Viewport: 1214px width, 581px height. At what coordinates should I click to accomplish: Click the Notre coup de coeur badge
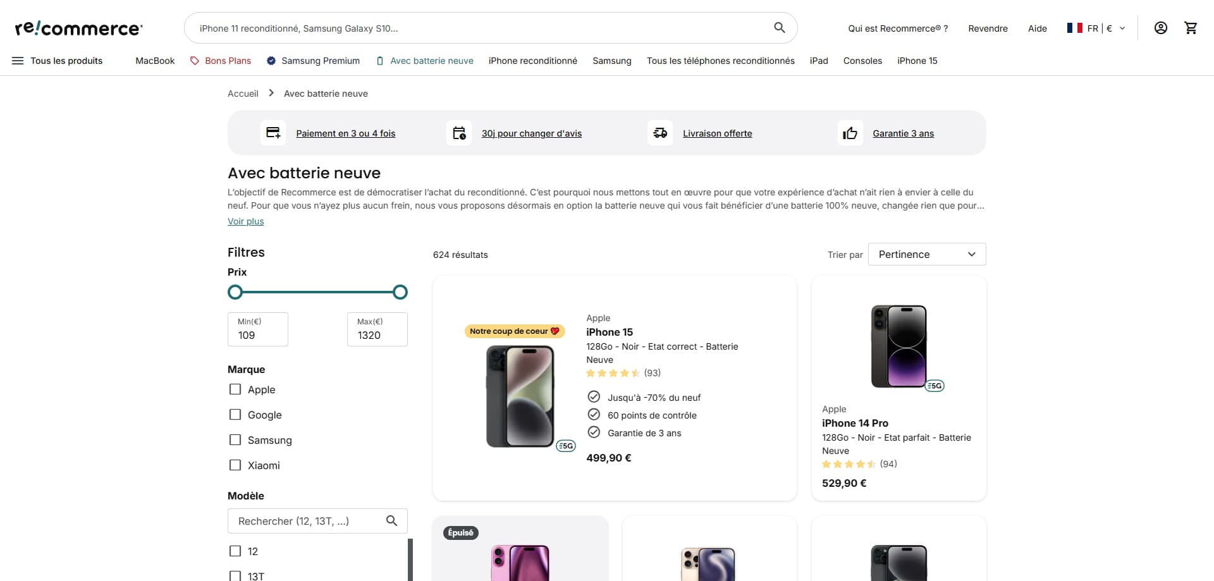[x=515, y=331]
